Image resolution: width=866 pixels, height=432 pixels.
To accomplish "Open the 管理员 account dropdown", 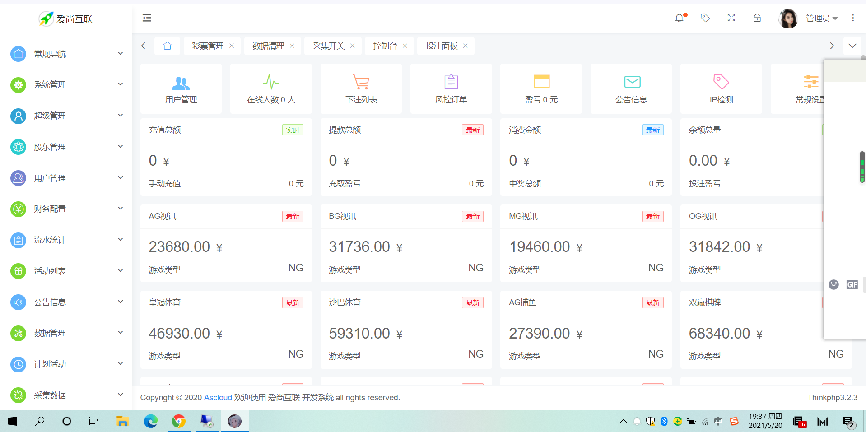I will click(822, 18).
